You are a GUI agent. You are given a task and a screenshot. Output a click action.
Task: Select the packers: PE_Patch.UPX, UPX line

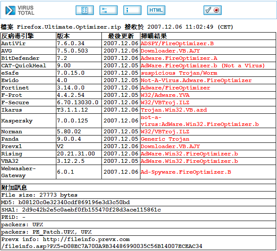click(46, 232)
